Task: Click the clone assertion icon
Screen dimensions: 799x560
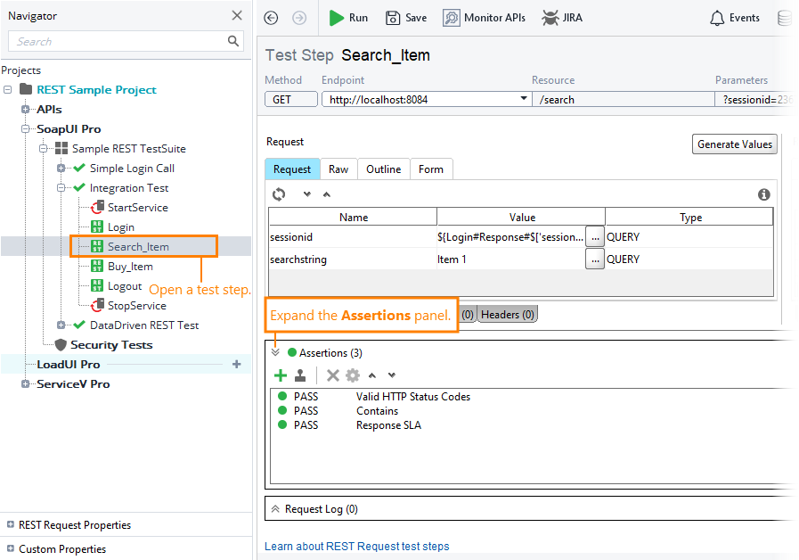Action: coord(301,375)
